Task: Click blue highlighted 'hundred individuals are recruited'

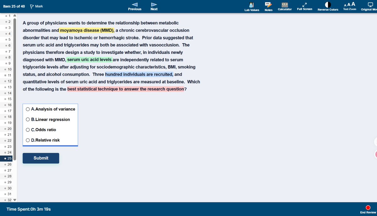Action: [x=139, y=74]
